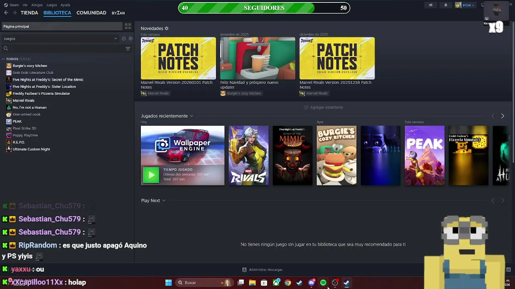Click the Windows taskbar Buscar search box
The height and width of the screenshot is (289, 515).
(x=204, y=283)
